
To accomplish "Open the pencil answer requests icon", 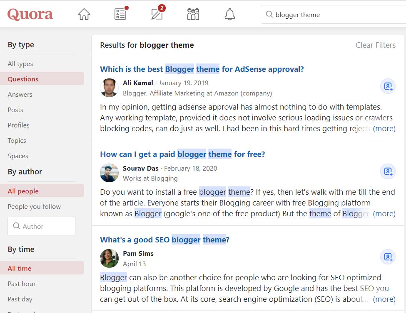I will point(157,14).
